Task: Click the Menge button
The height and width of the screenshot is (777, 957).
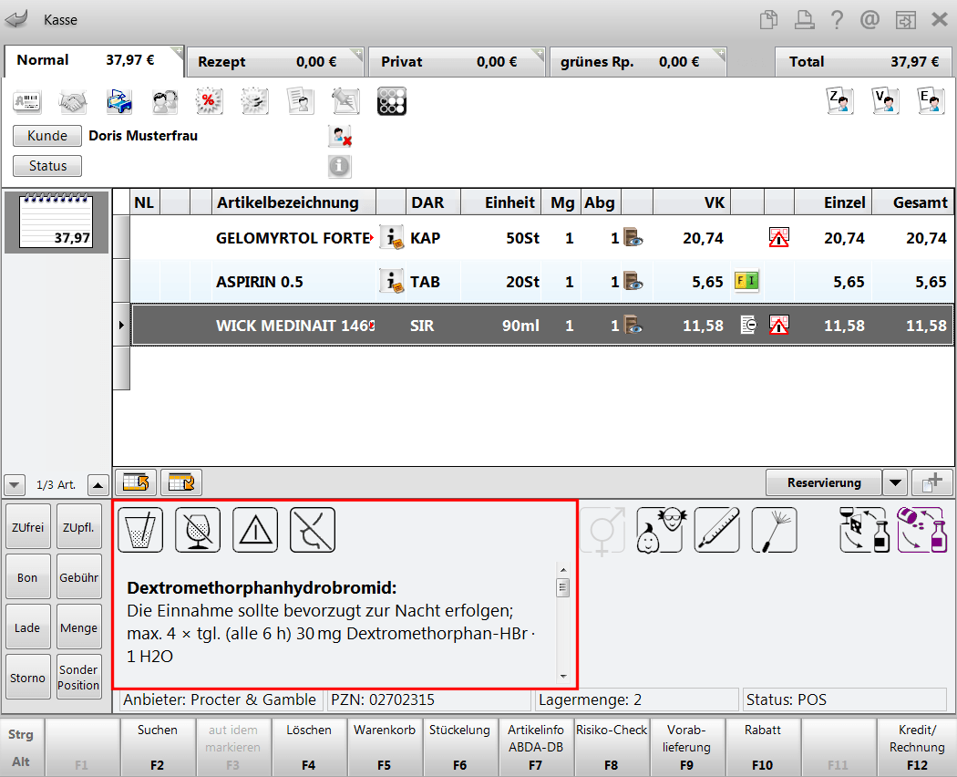Action: click(78, 627)
